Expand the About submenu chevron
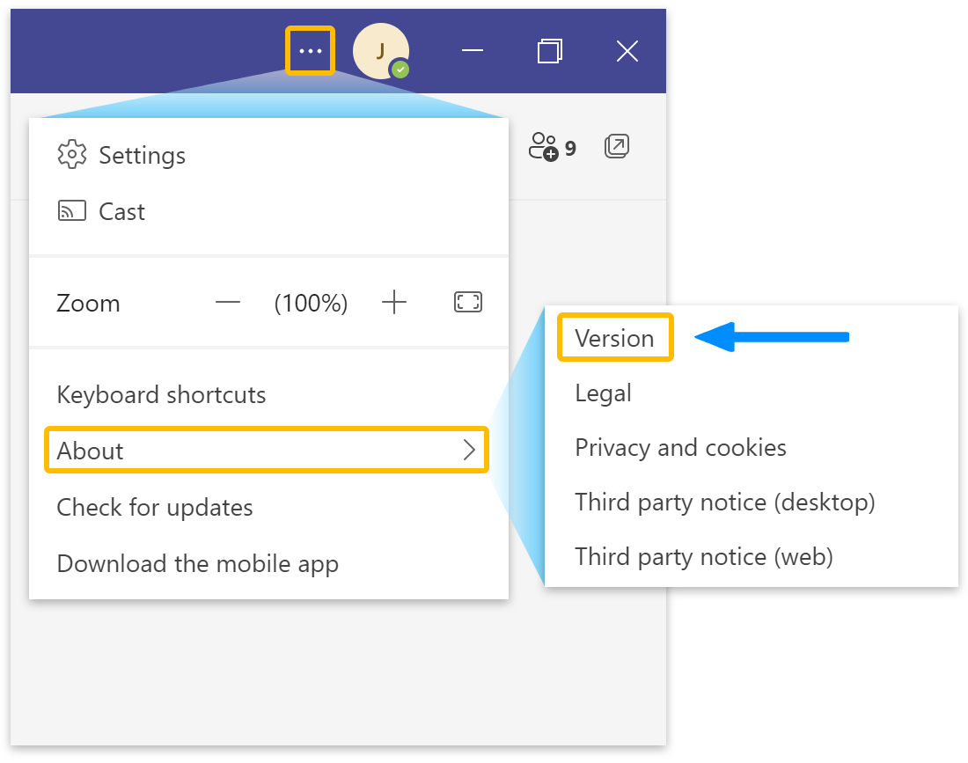This screenshot has height=763, width=968. 469,450
